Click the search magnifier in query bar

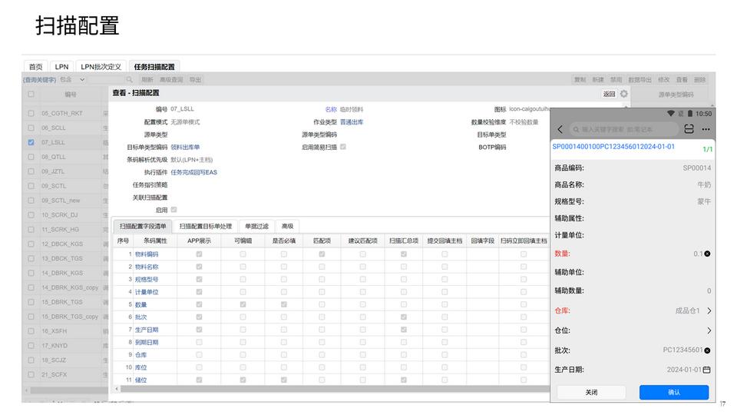click(x=129, y=79)
